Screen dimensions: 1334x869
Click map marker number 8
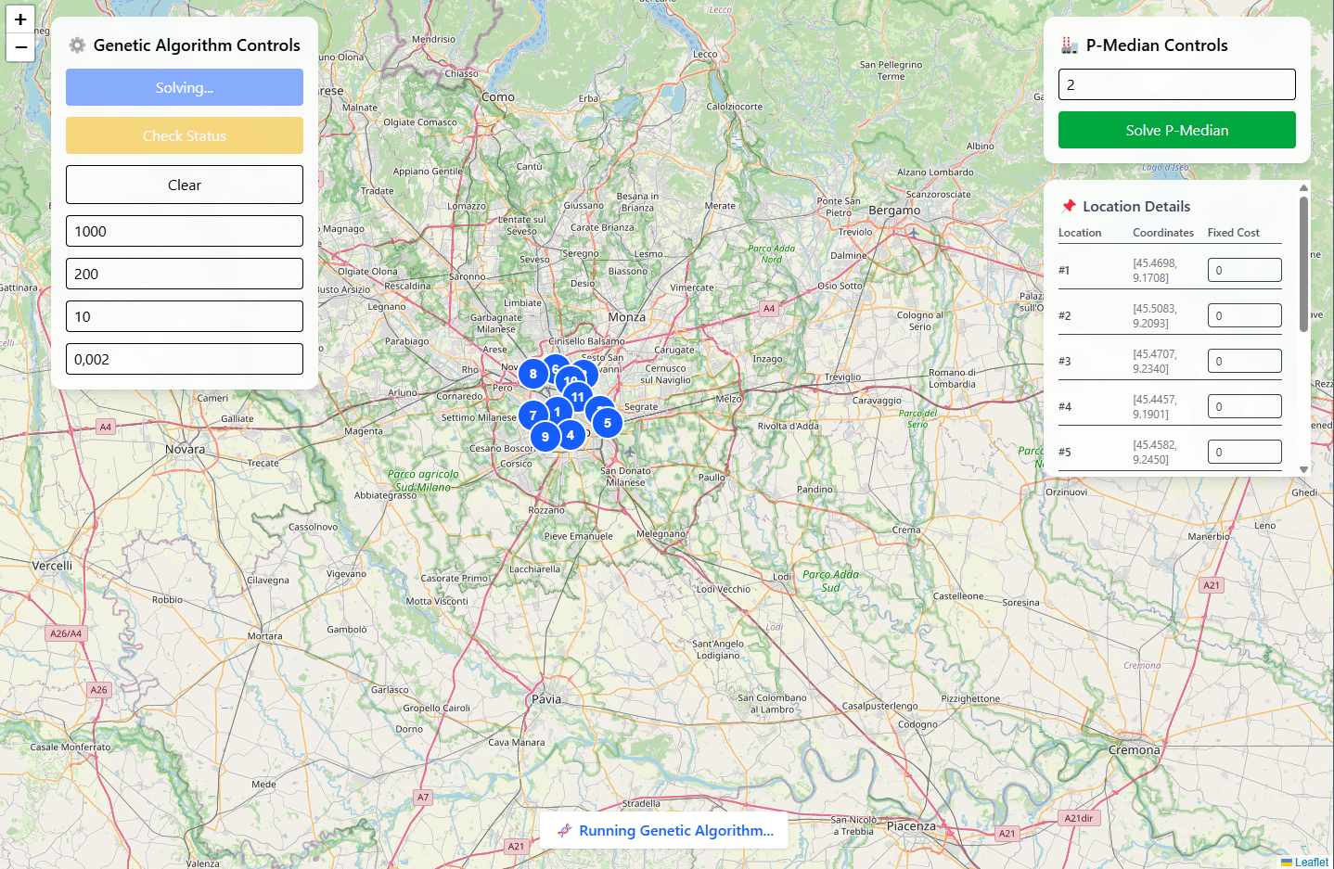[x=533, y=374]
